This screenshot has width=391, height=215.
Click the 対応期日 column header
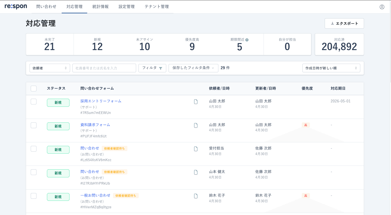(338, 89)
